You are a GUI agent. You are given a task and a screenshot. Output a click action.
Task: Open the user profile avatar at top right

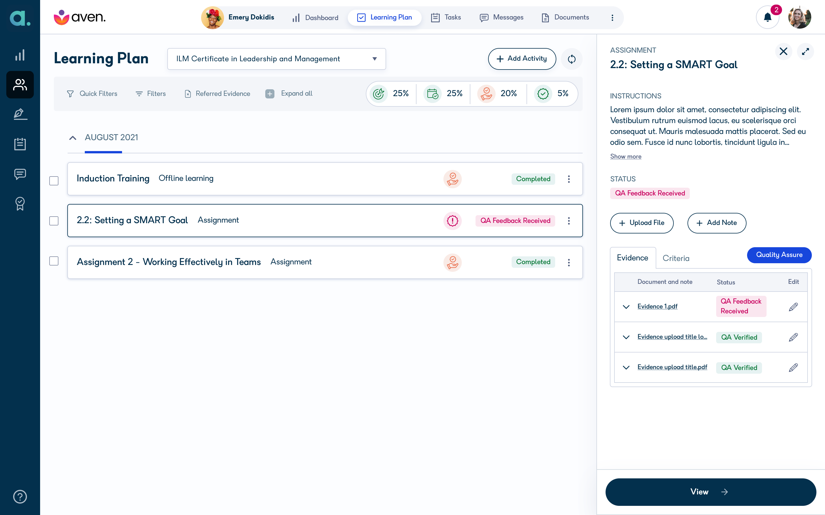800,17
